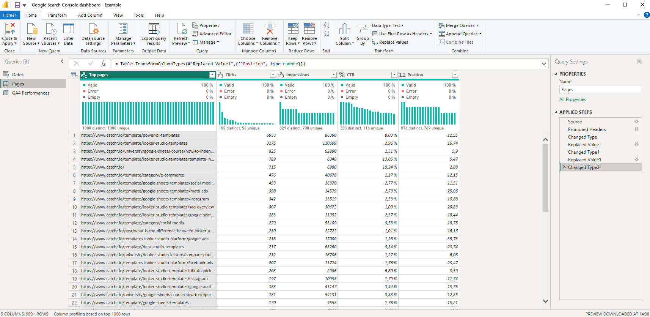This screenshot has height=317, width=650.
Task: Close the Query Settings pane
Action: coord(639,62)
